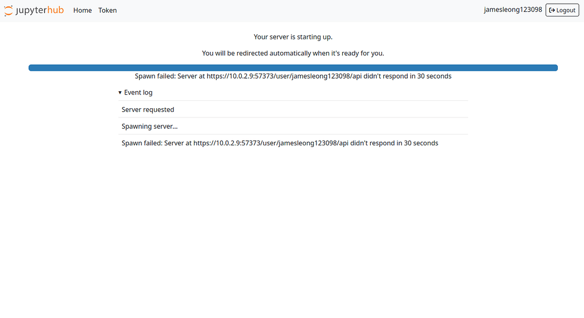Collapse the Event log disclosure triangle

[120, 92]
